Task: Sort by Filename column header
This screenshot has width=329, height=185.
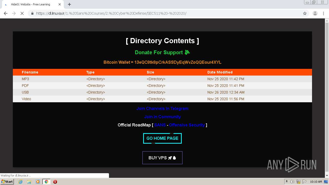Action: 30,72
